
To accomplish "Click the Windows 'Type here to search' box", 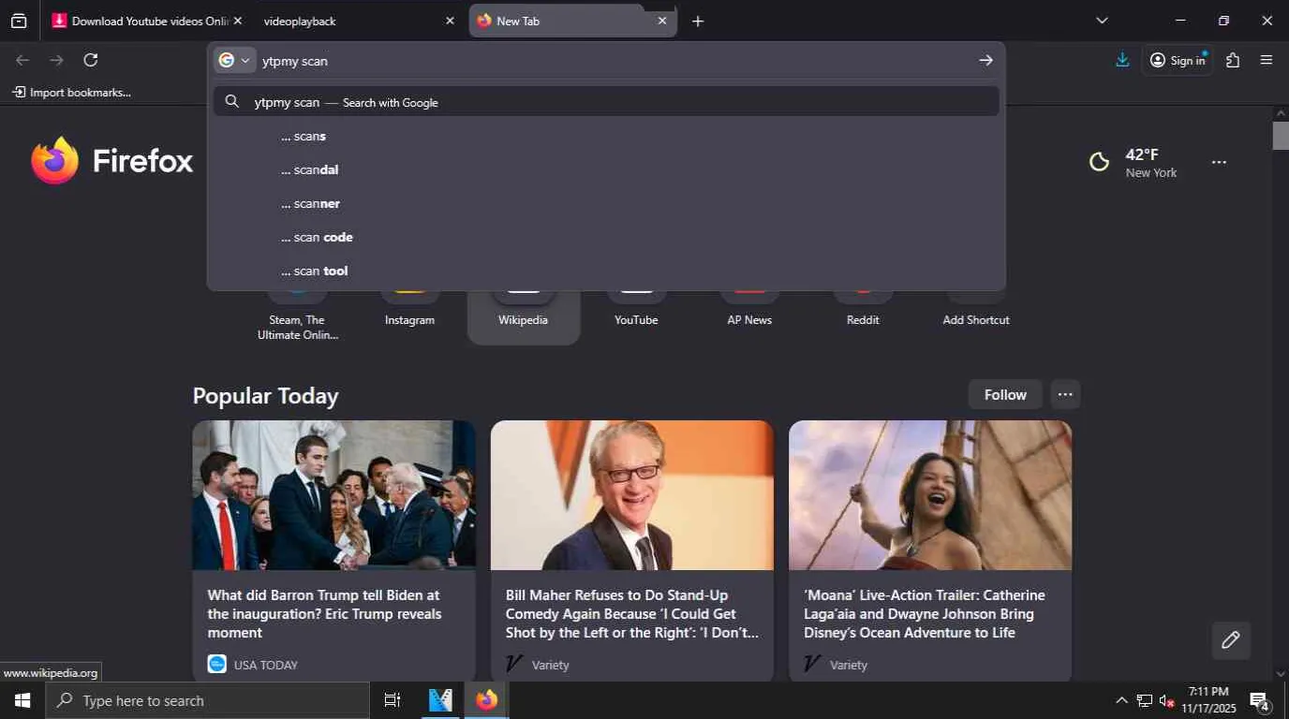I will (208, 700).
